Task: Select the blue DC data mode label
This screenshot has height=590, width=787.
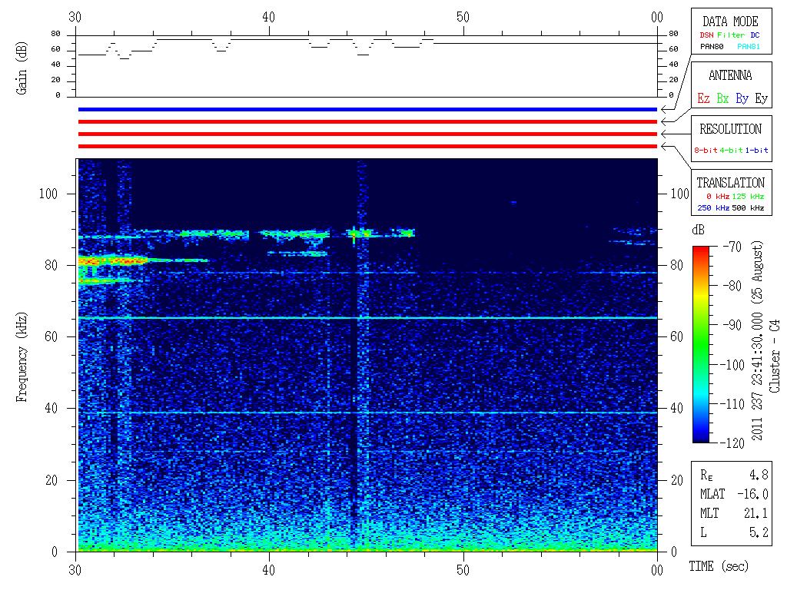Action: [x=755, y=35]
